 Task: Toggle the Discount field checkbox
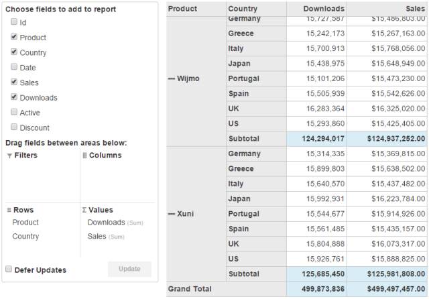[14, 127]
